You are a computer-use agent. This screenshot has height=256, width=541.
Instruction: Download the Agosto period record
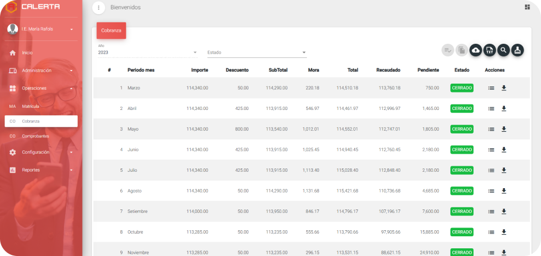(504, 191)
